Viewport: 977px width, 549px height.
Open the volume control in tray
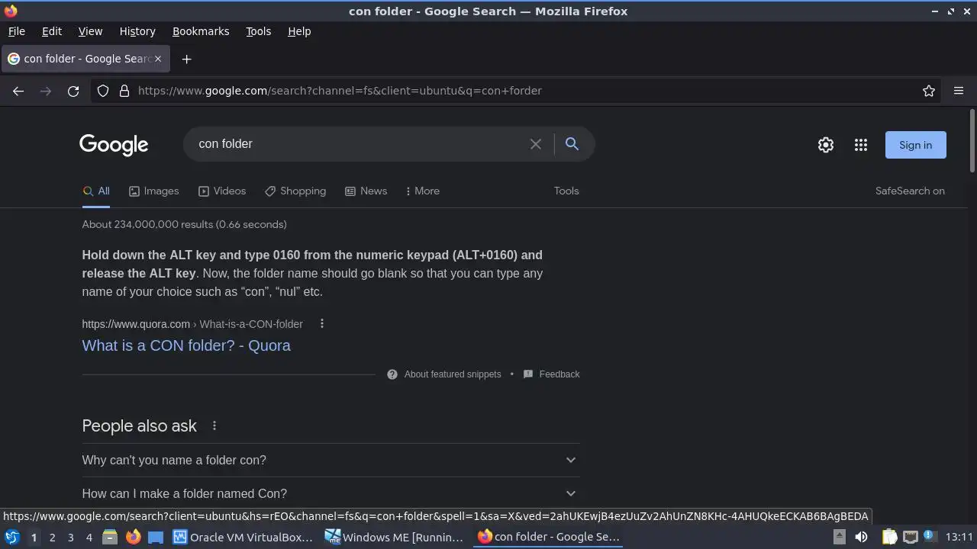(x=861, y=537)
